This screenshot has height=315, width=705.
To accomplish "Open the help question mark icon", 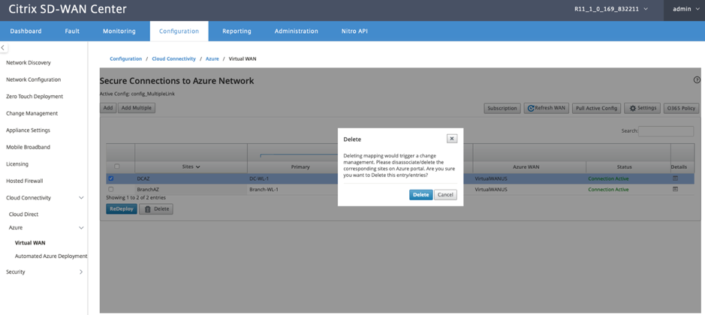I will click(697, 80).
